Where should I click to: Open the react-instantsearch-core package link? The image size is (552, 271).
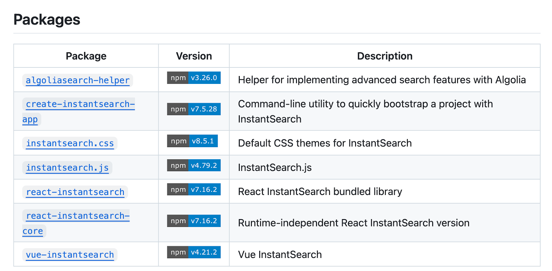pos(78,216)
